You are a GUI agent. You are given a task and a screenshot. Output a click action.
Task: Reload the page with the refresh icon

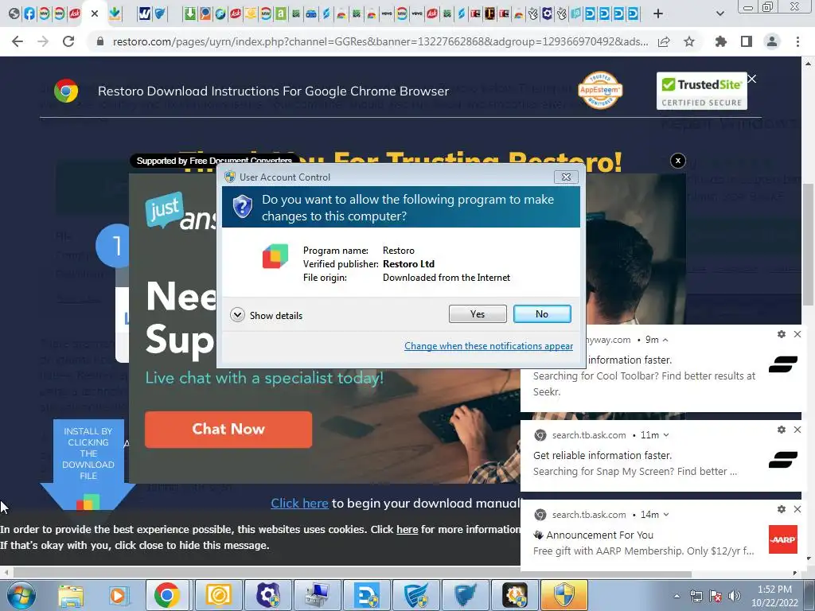point(68,41)
